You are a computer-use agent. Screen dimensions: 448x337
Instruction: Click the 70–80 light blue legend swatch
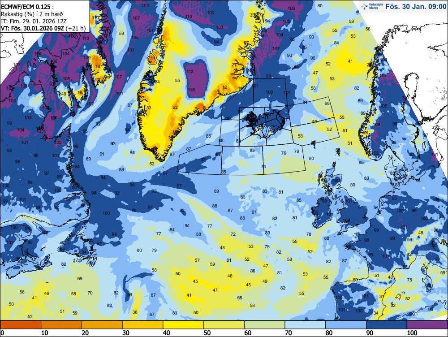[305, 324]
